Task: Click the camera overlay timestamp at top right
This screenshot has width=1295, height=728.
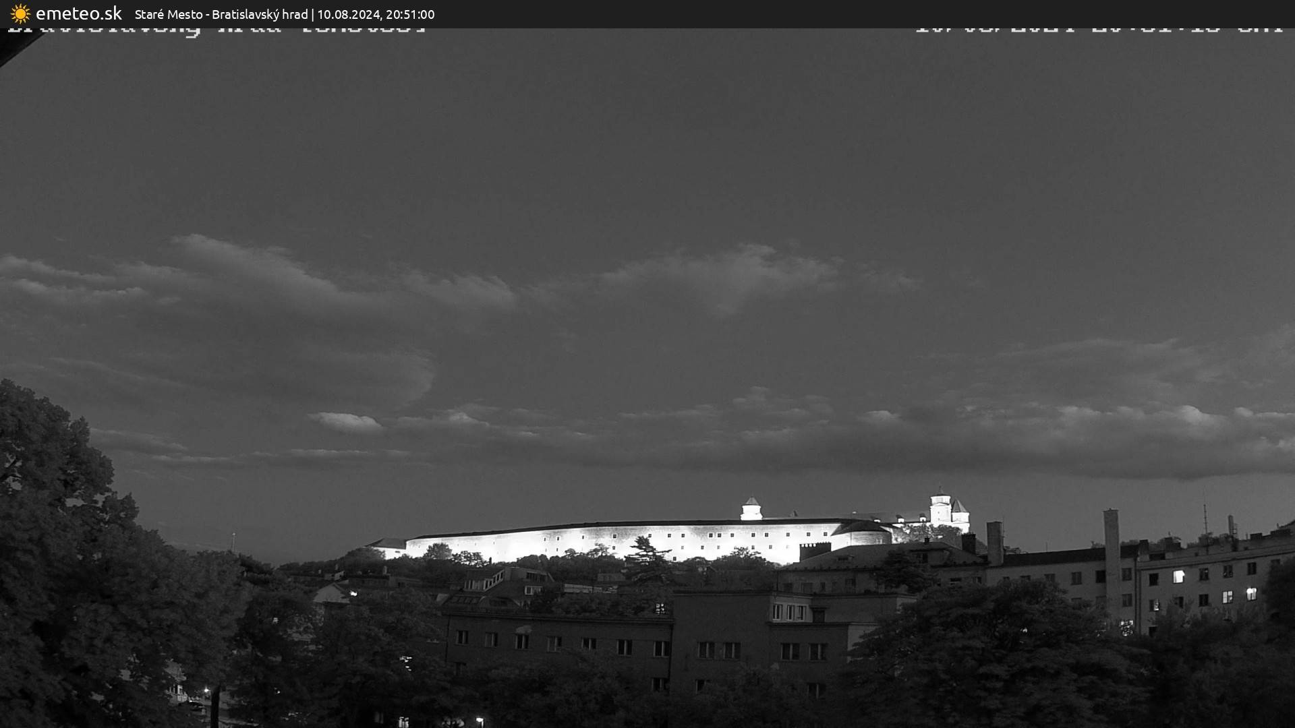Action: click(x=1098, y=30)
